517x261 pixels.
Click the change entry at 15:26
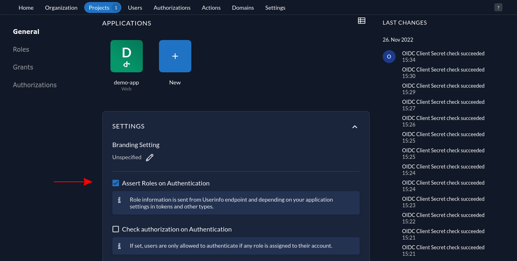pos(443,121)
